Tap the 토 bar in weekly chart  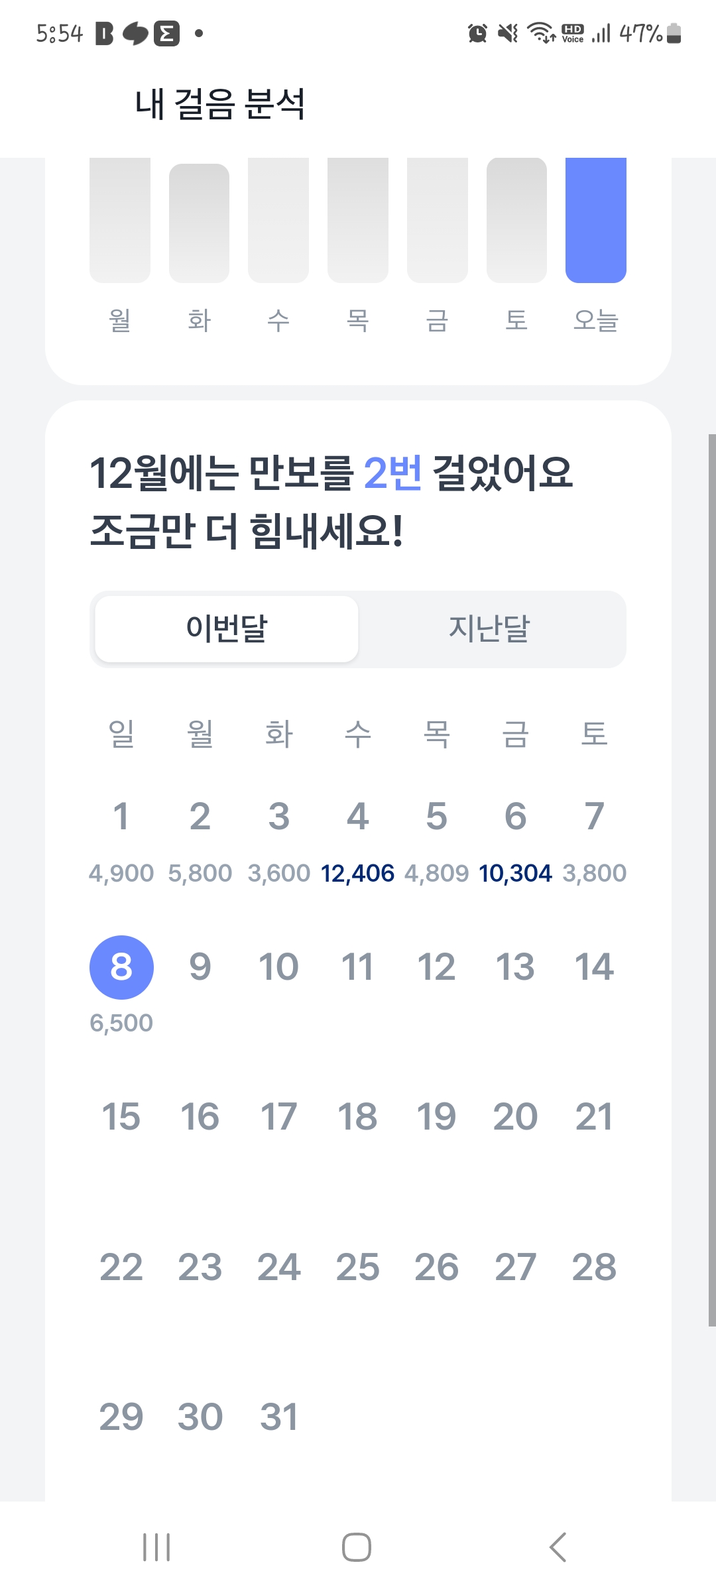click(516, 220)
